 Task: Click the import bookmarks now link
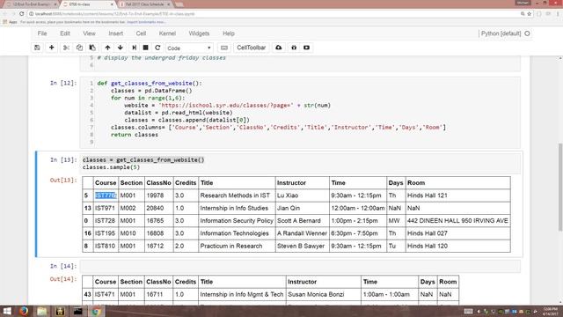click(x=146, y=22)
